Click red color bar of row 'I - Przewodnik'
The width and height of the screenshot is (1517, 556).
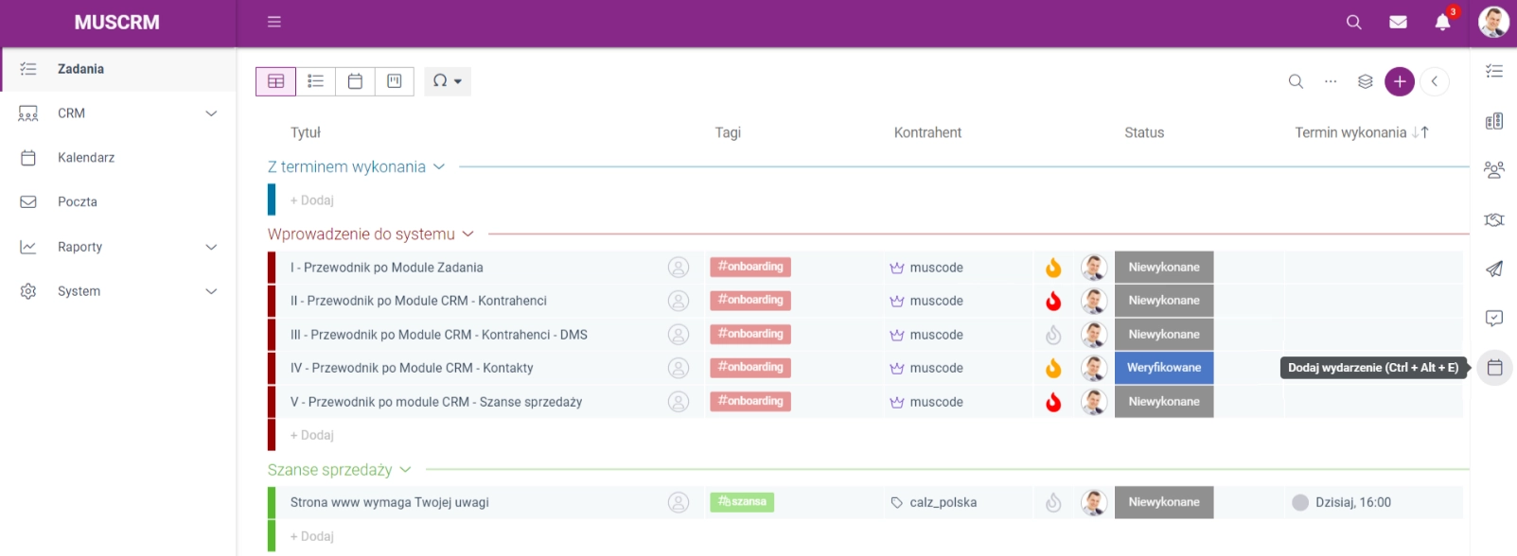coord(272,268)
